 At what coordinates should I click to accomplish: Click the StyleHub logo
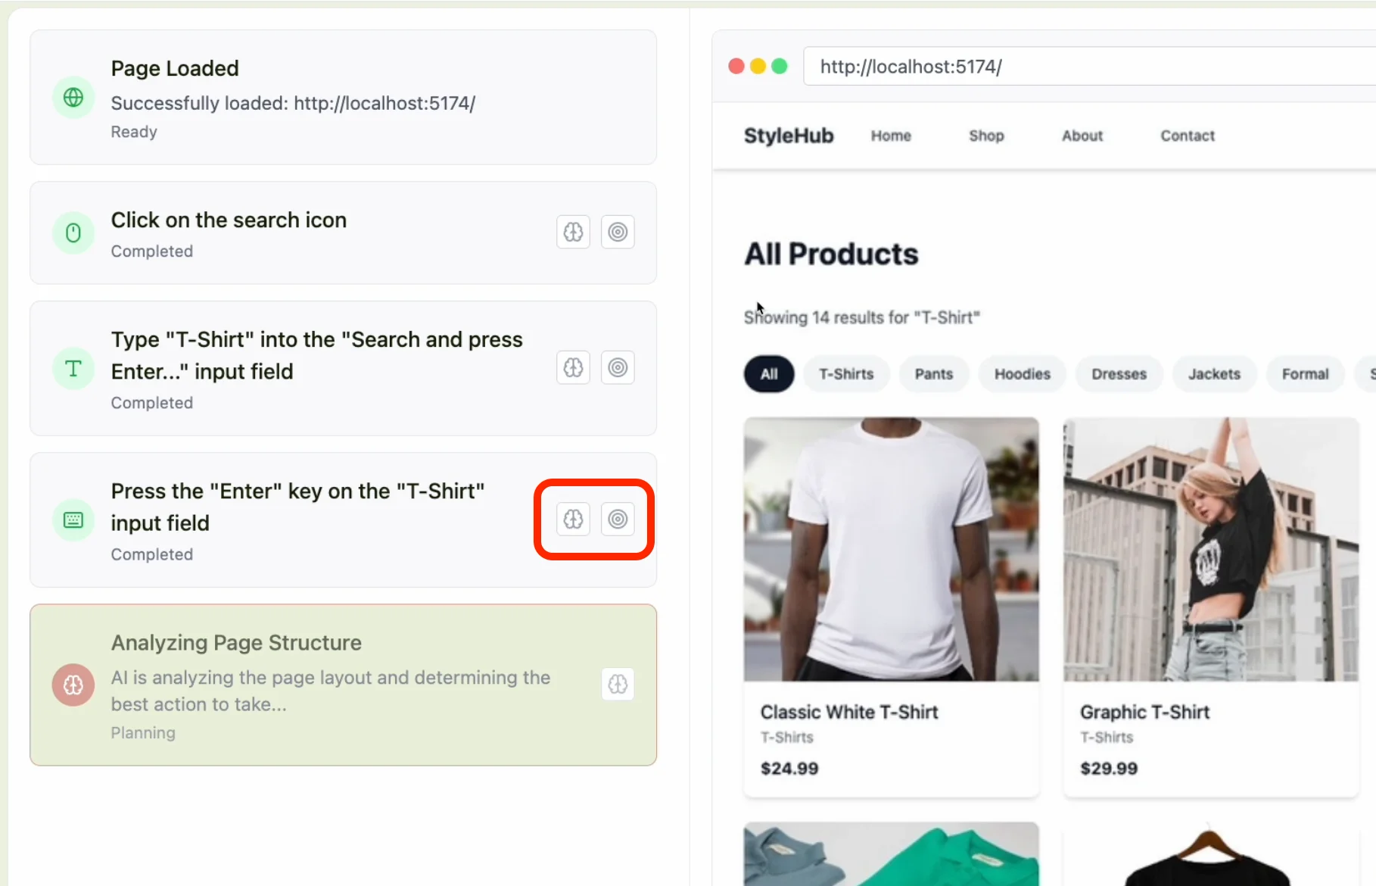(x=788, y=136)
